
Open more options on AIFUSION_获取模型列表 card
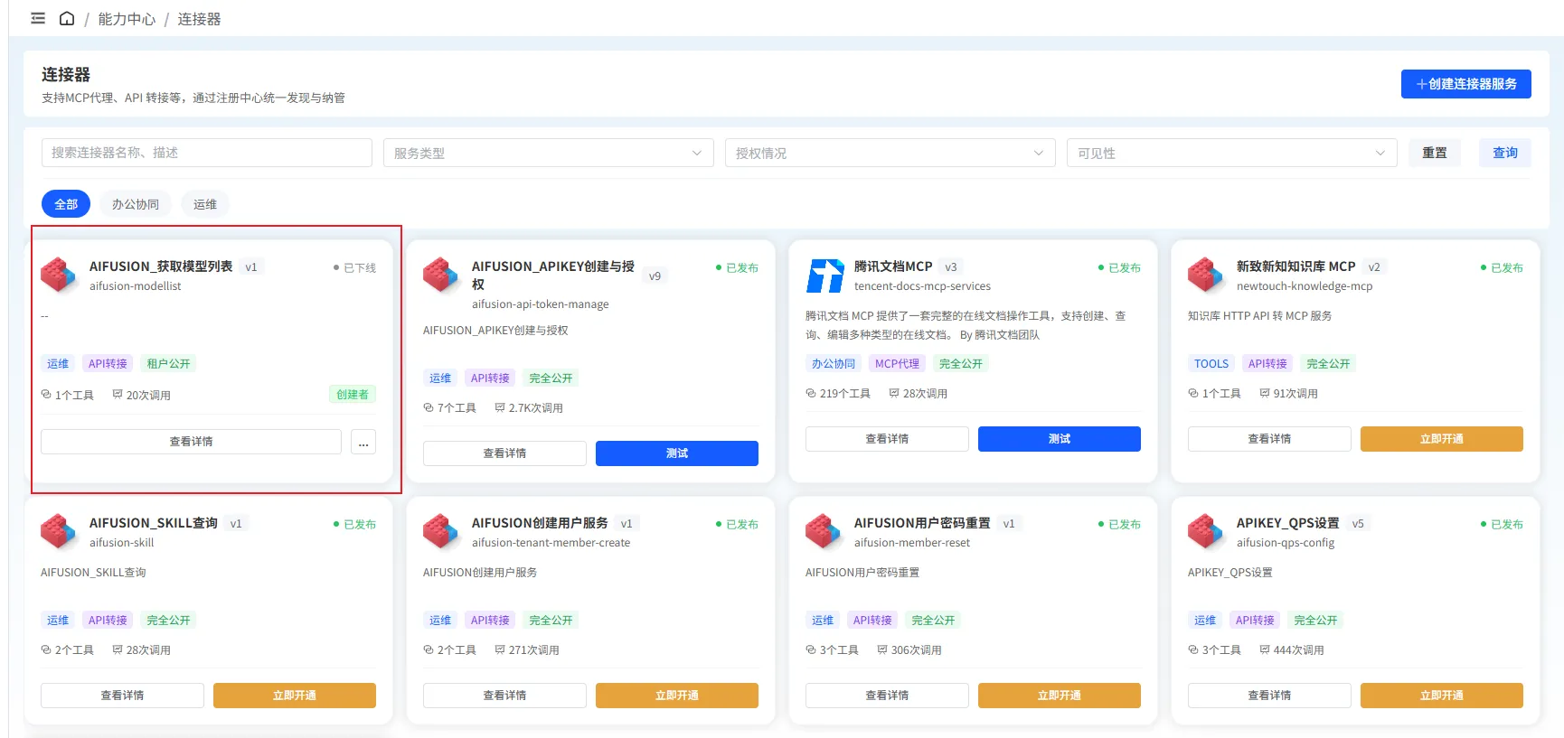363,442
